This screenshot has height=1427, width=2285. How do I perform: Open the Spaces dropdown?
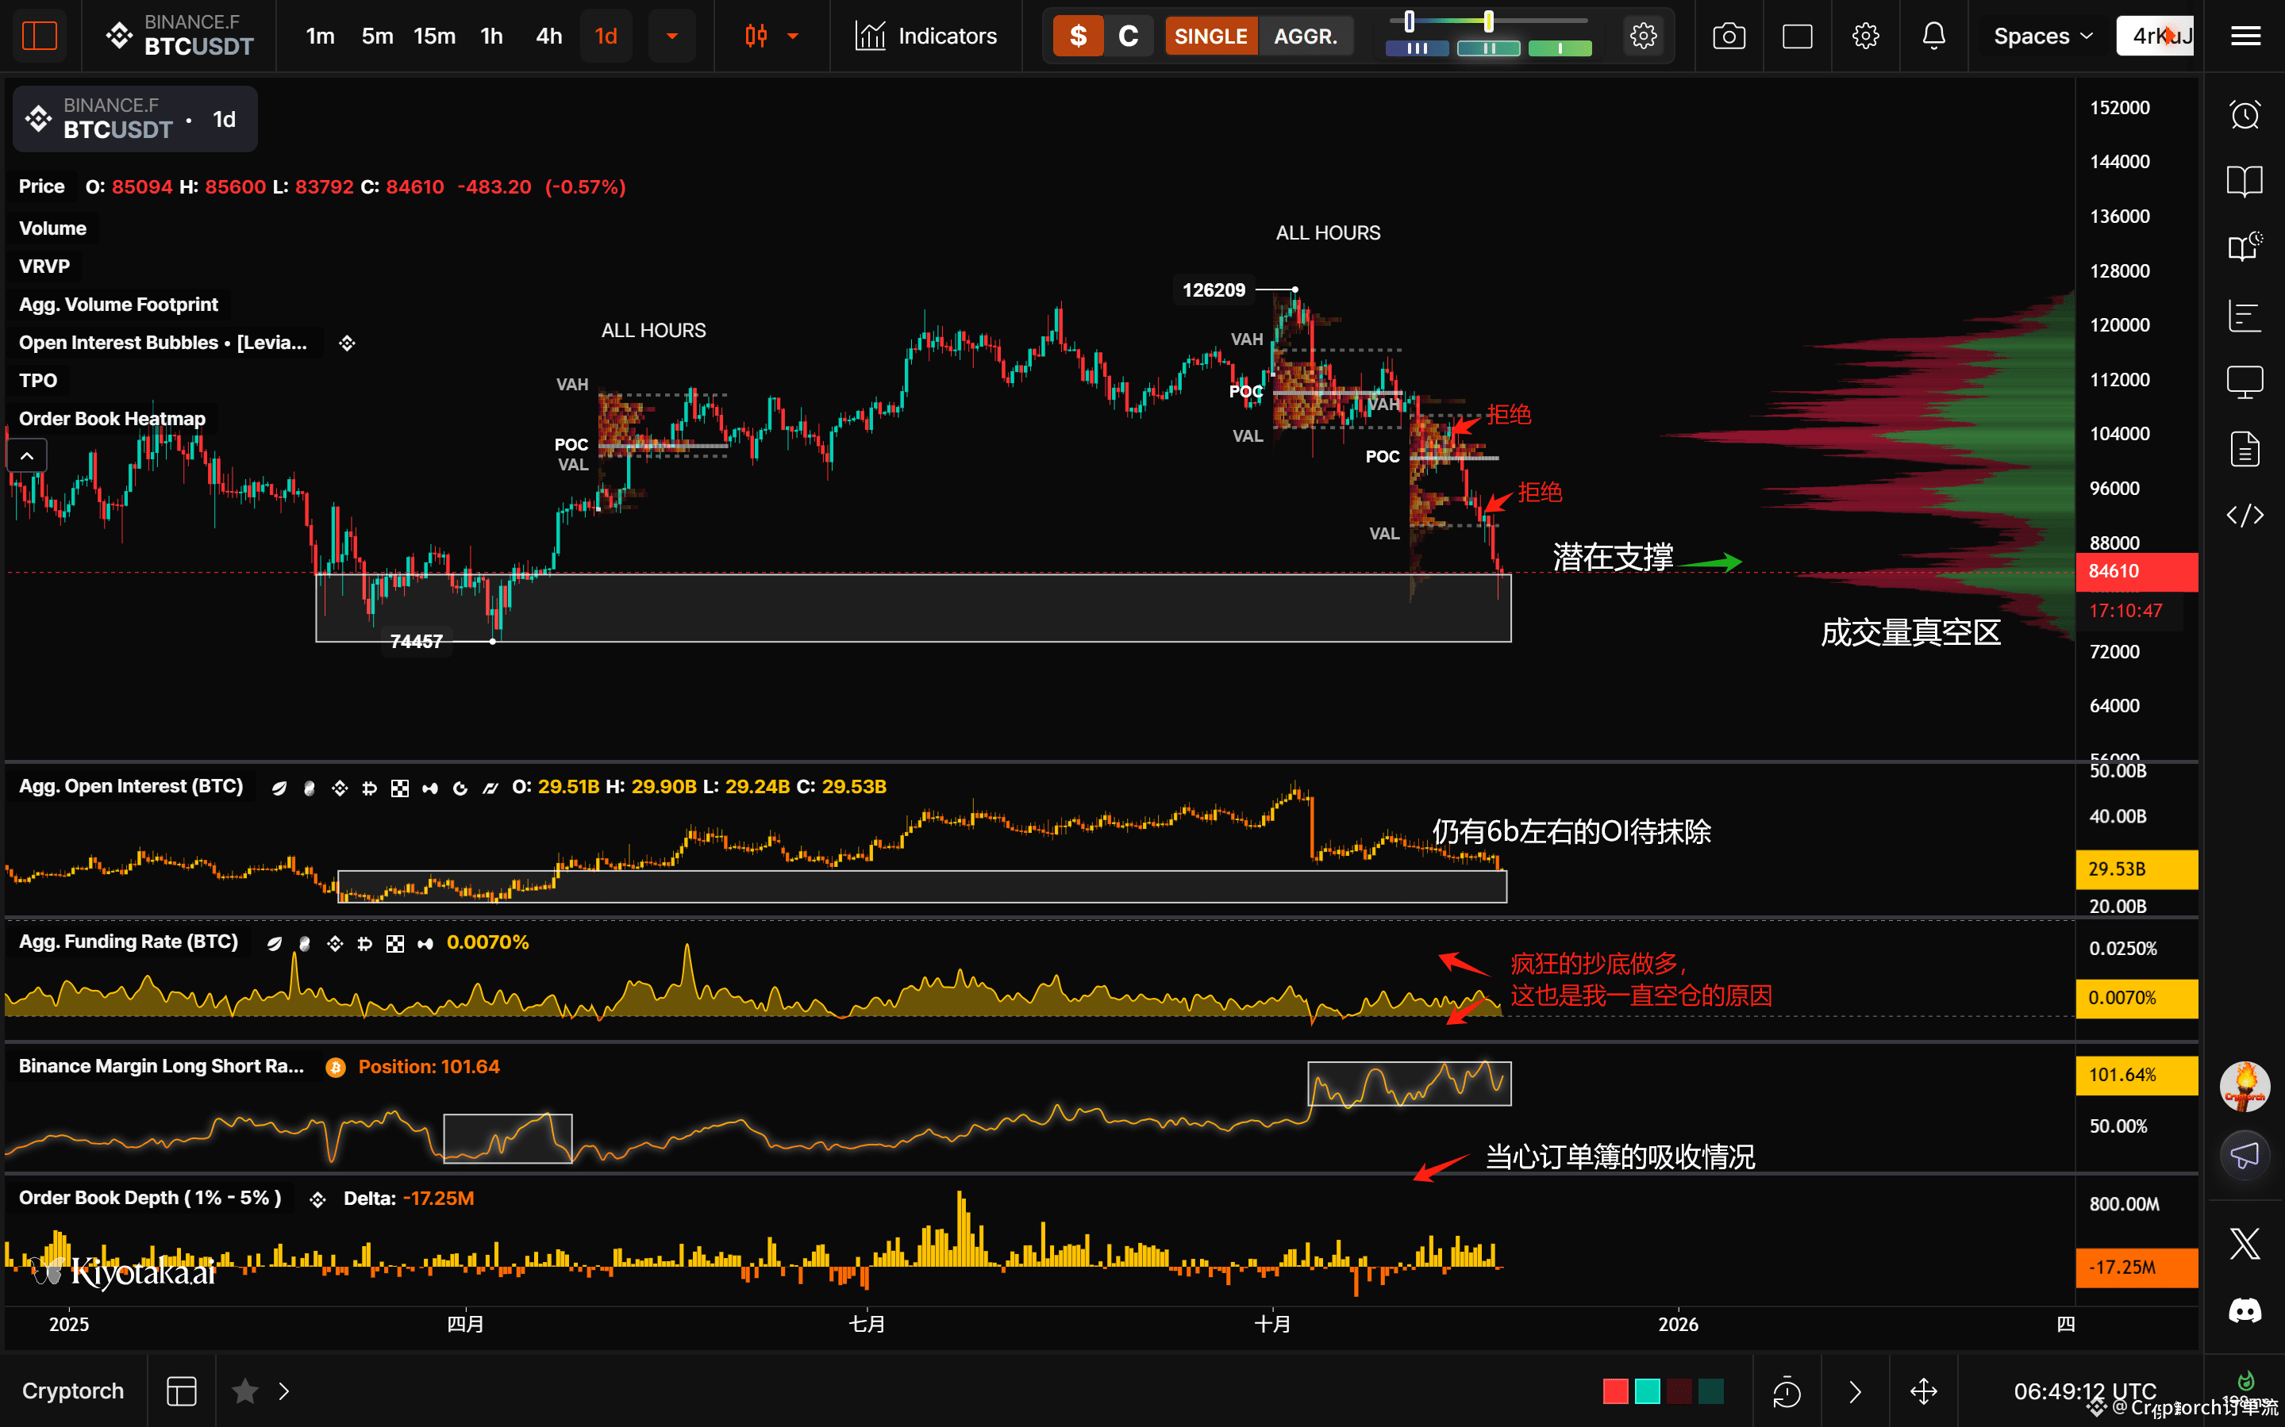pyautogui.click(x=2042, y=36)
